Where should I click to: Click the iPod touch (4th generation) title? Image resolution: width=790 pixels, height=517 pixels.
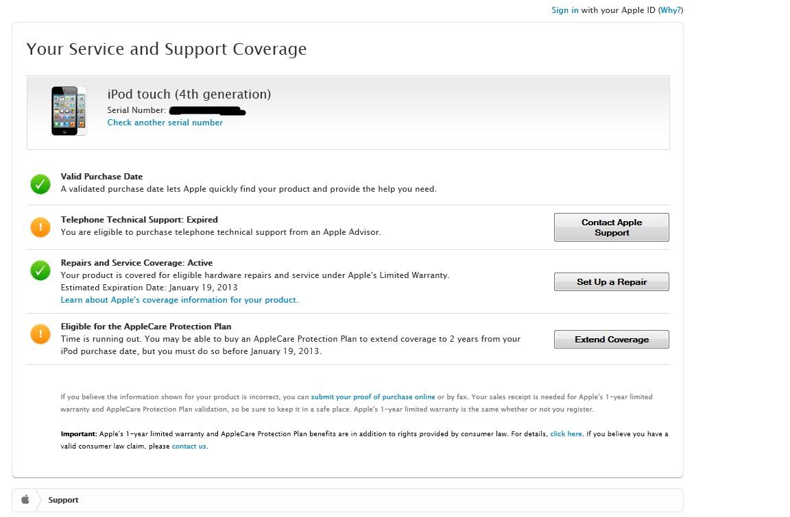[x=189, y=94]
